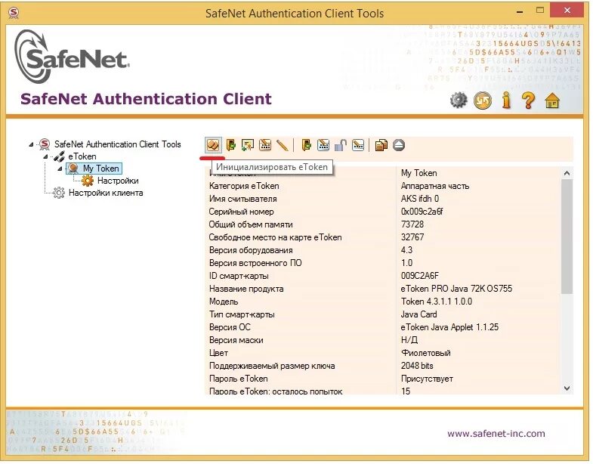Select the 'Версия оборудования' row label
The image size is (593, 464).
pos(251,250)
